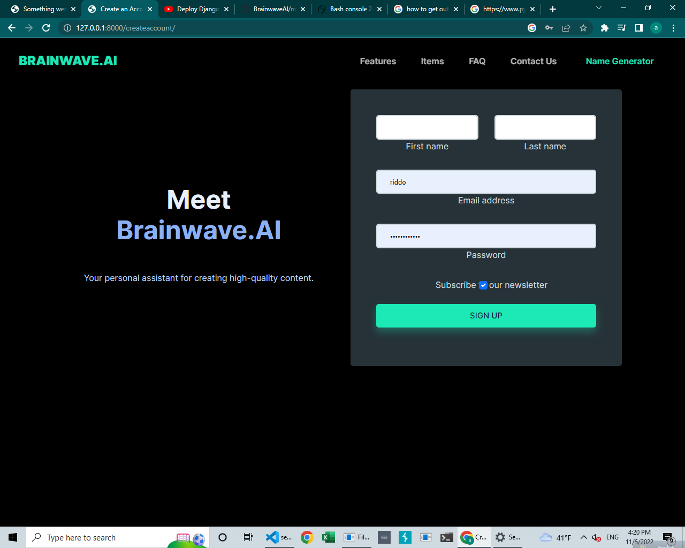Open the Chrome three-dot menu

673,28
